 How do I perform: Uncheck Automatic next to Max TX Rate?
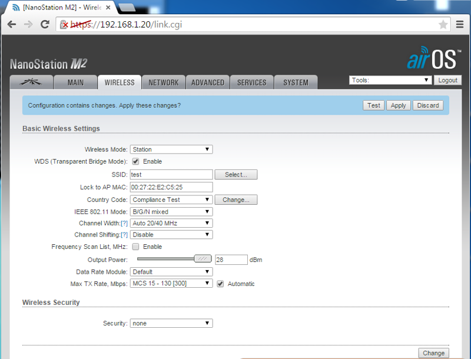(220, 283)
